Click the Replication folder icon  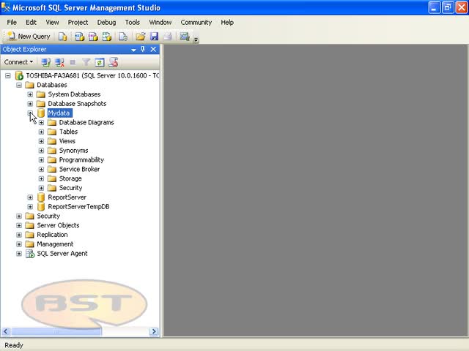coord(29,235)
